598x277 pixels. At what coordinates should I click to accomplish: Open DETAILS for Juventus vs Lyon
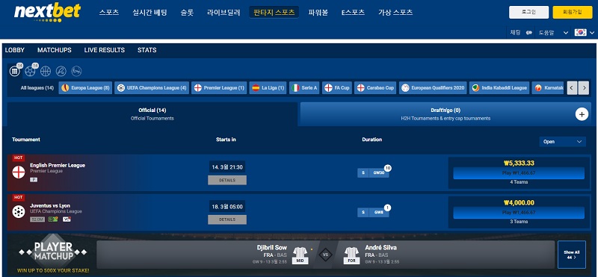(227, 220)
